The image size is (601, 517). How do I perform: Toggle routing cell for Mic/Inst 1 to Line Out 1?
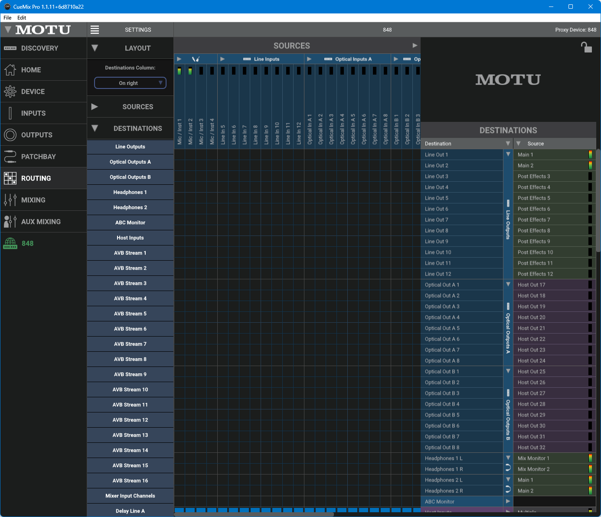click(x=180, y=154)
